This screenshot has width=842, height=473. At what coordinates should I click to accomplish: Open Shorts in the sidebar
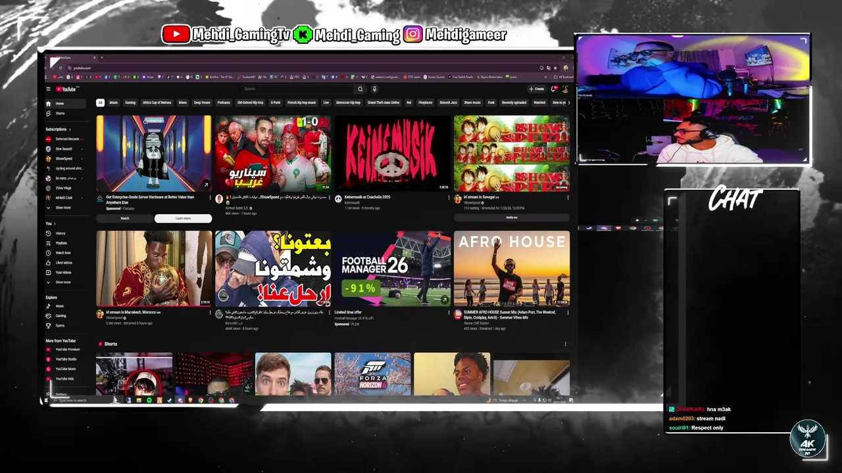point(65,113)
